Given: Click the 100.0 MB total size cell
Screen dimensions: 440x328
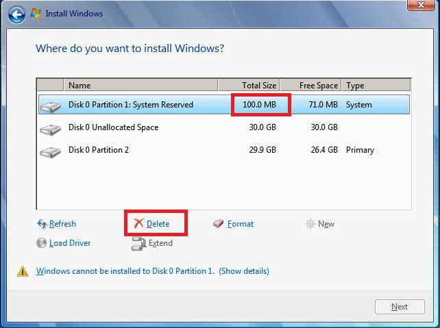Looking at the screenshot, I should (260, 105).
